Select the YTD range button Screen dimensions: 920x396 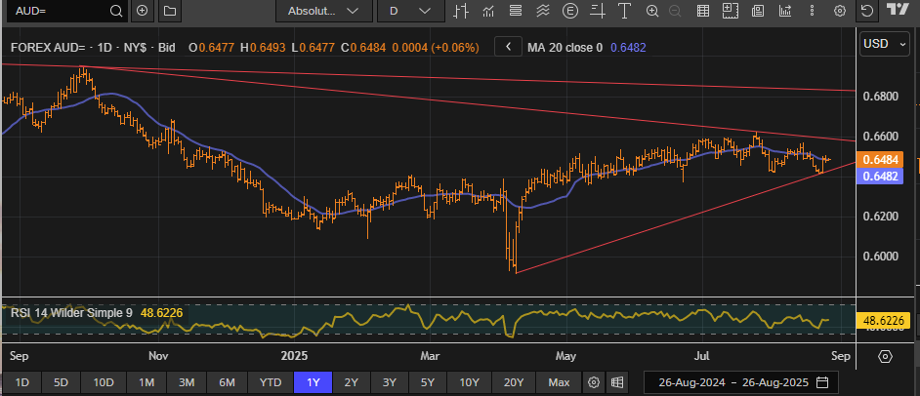tap(270, 382)
